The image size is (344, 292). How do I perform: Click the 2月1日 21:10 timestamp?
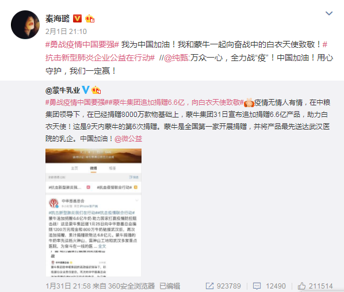point(66,32)
